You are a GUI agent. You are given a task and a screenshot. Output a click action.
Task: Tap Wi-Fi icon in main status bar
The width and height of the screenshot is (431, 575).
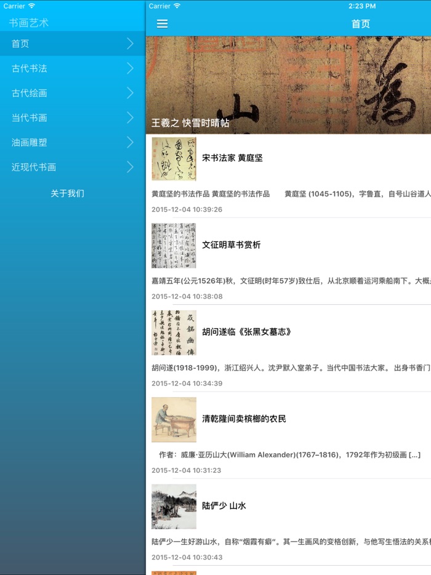click(177, 6)
